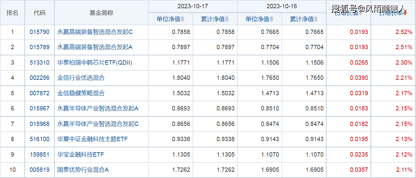416x178 pixels.
Task: Select growth rate 2.13% cell
Action: 404,139
